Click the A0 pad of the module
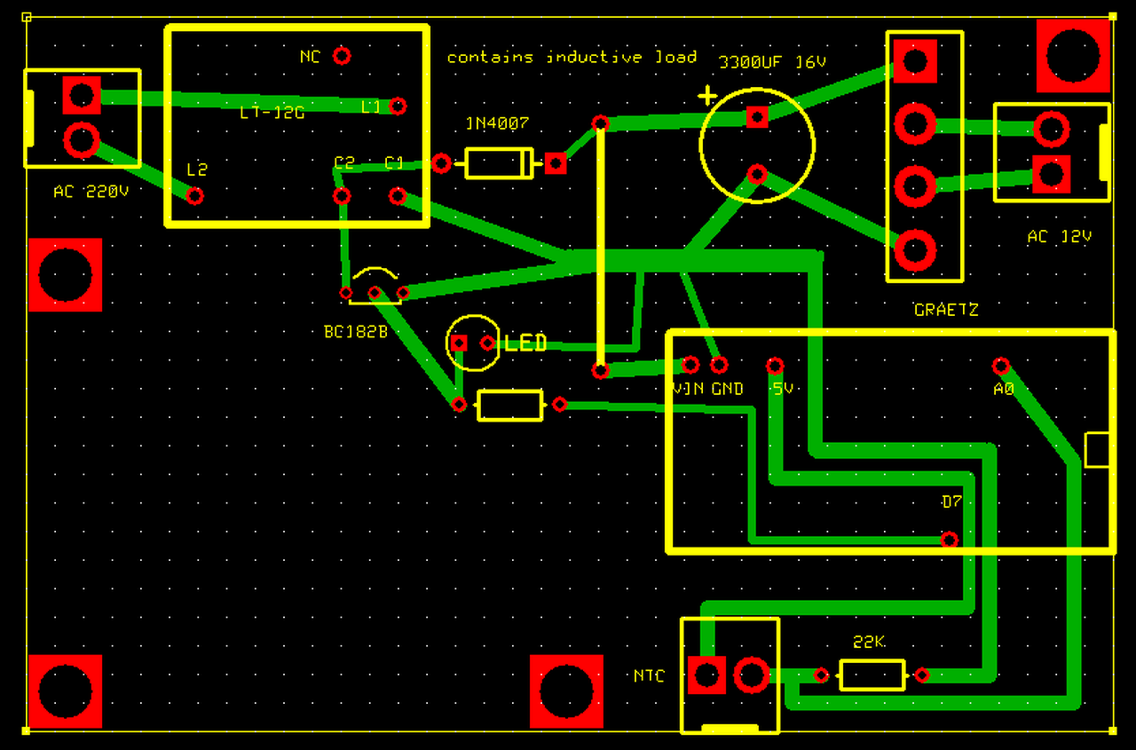The width and height of the screenshot is (1136, 750). (x=1001, y=365)
